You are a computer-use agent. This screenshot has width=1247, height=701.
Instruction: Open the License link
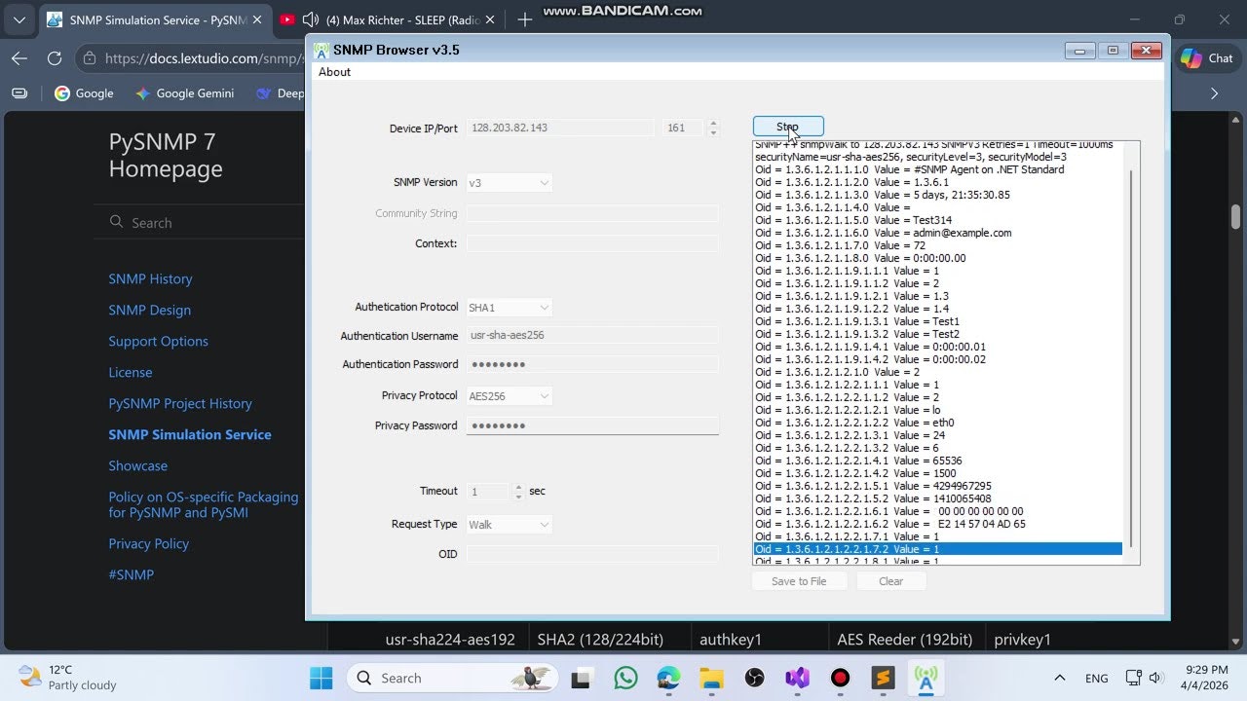point(131,372)
